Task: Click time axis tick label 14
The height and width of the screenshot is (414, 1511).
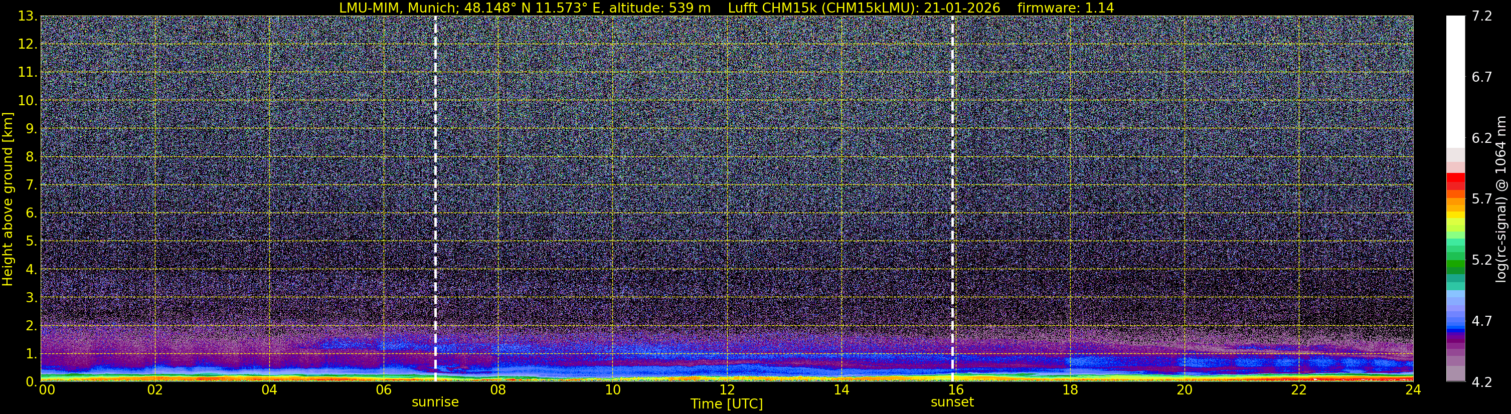Action: 841,390
